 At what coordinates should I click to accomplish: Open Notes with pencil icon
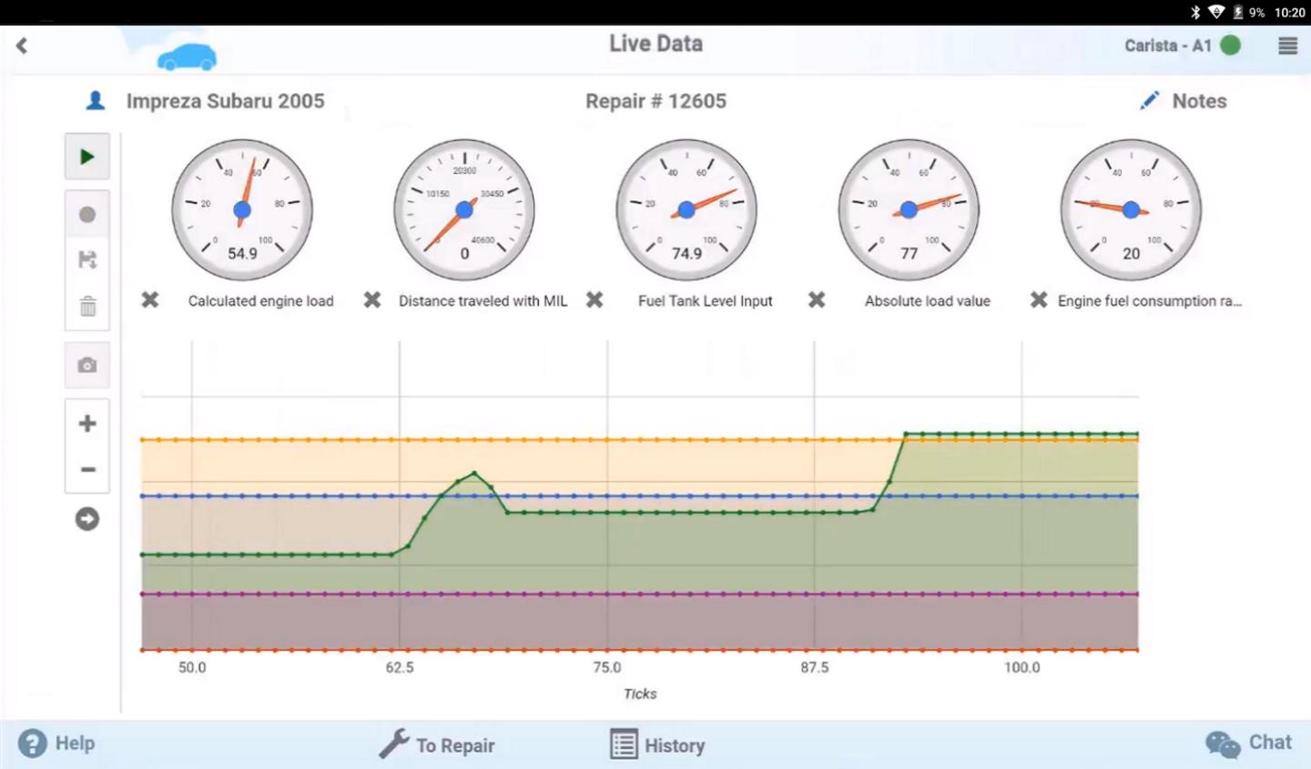coord(1184,101)
